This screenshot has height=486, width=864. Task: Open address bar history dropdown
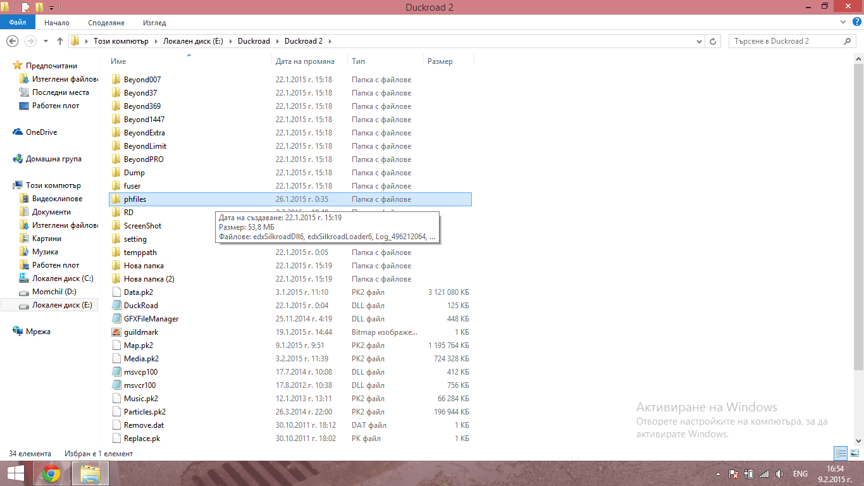699,41
